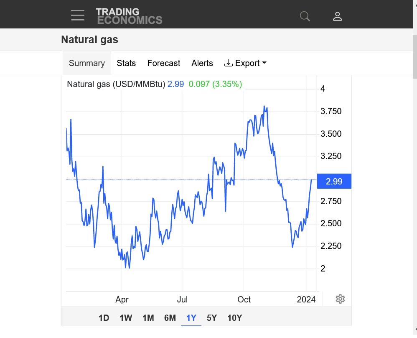Open the chart settings gear icon

pos(340,299)
